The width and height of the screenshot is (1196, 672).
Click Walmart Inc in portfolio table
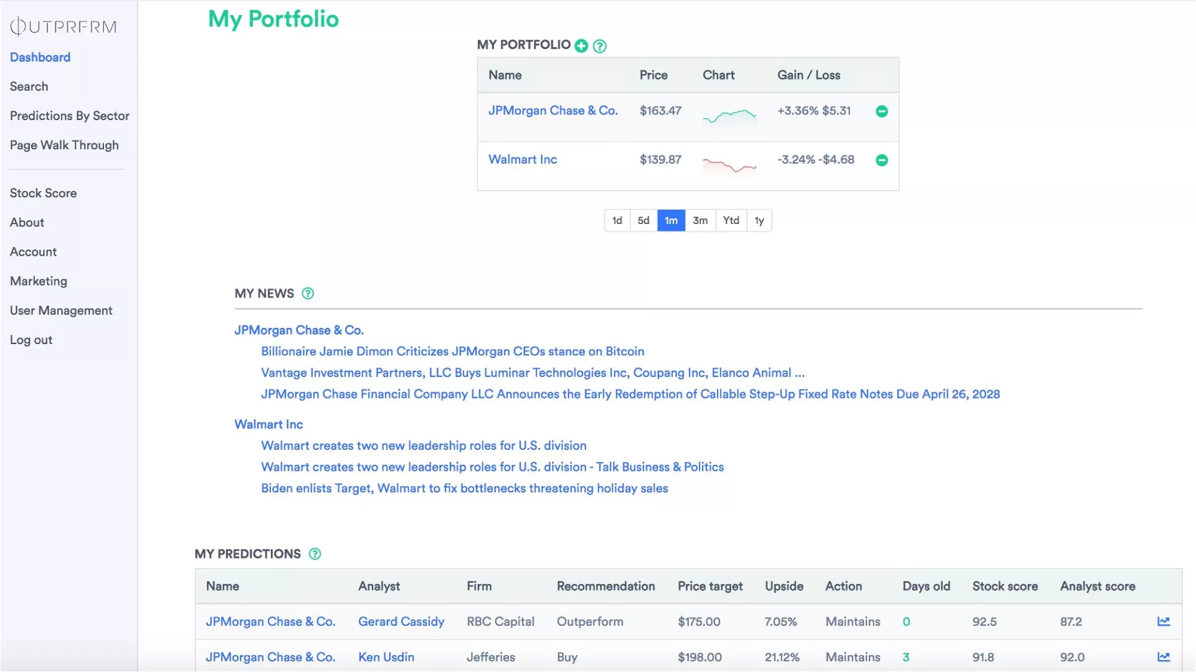pyautogui.click(x=522, y=159)
